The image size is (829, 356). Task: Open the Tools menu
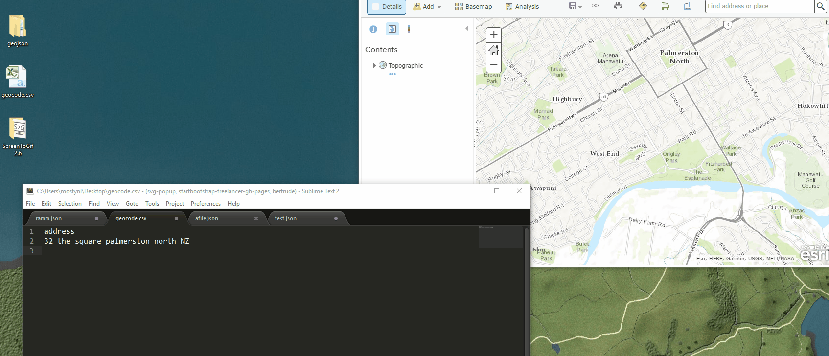[152, 204]
